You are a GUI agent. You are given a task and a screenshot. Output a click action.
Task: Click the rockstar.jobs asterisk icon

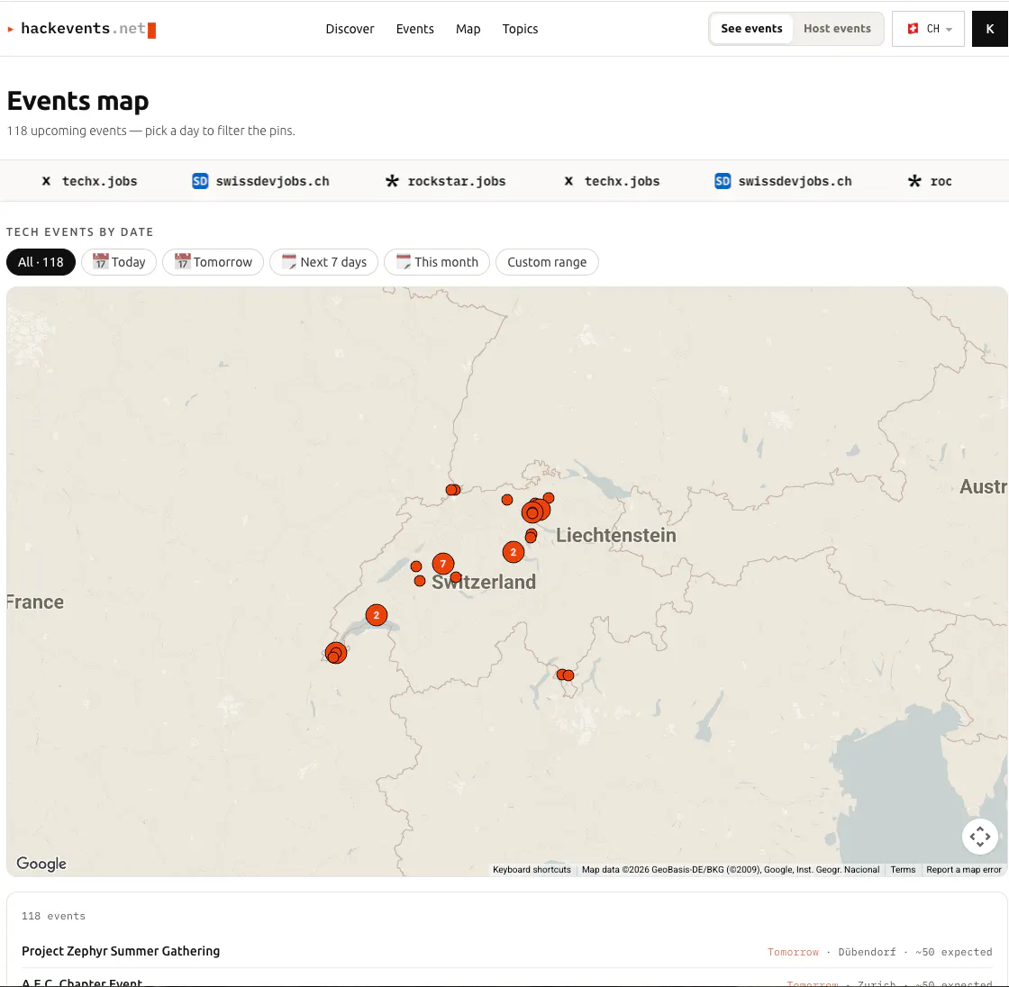point(392,181)
